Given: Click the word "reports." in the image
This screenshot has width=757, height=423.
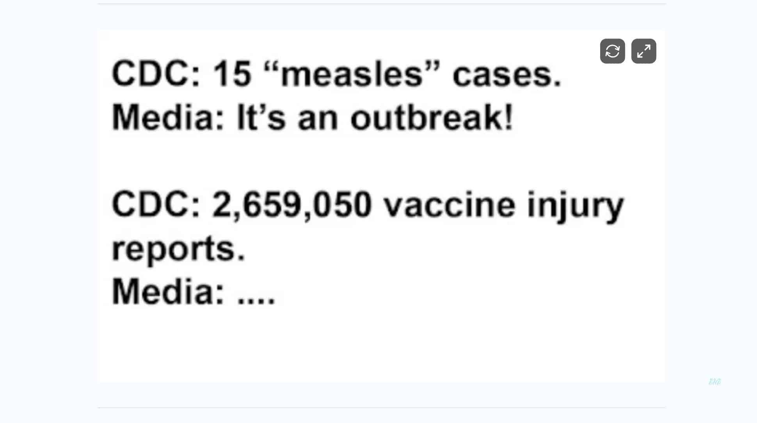Looking at the screenshot, I should pyautogui.click(x=178, y=249).
